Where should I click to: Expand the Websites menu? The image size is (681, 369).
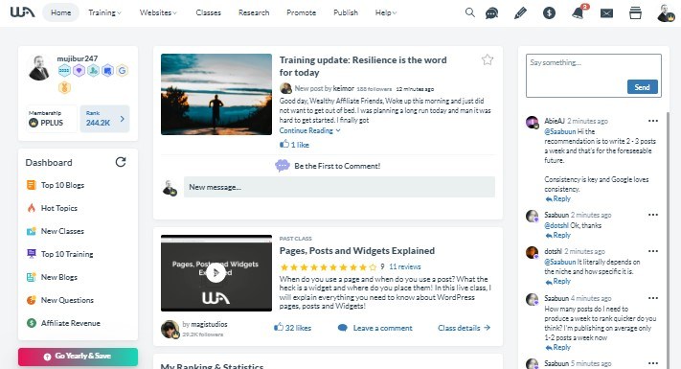click(x=158, y=12)
